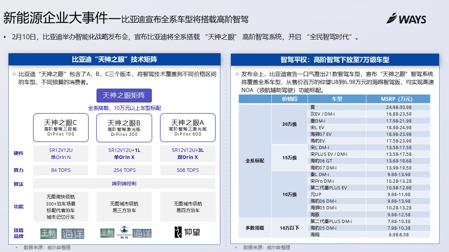Click the 第二代秦PLUS EV model cell
This screenshot has width=449, height=252.
[x=337, y=188]
